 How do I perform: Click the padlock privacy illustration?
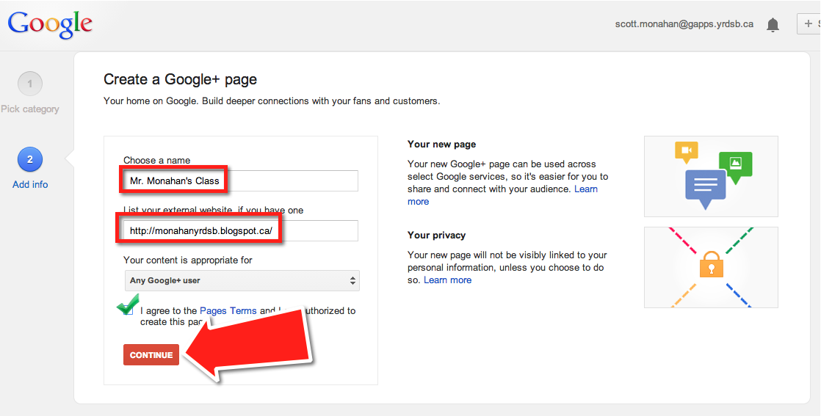pyautogui.click(x=711, y=267)
